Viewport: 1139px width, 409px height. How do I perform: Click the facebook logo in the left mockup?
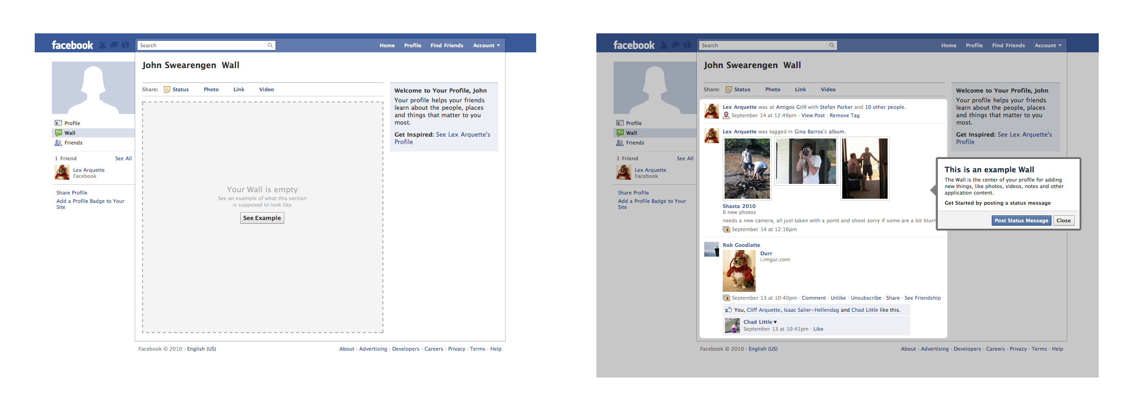pos(72,45)
